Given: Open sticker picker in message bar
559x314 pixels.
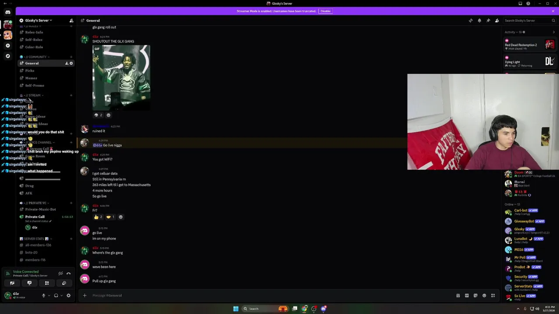Looking at the screenshot, I should pyautogui.click(x=476, y=295).
